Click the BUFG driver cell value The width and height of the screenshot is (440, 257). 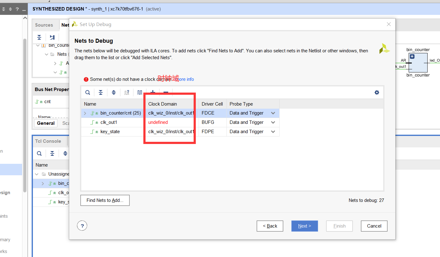(x=208, y=122)
